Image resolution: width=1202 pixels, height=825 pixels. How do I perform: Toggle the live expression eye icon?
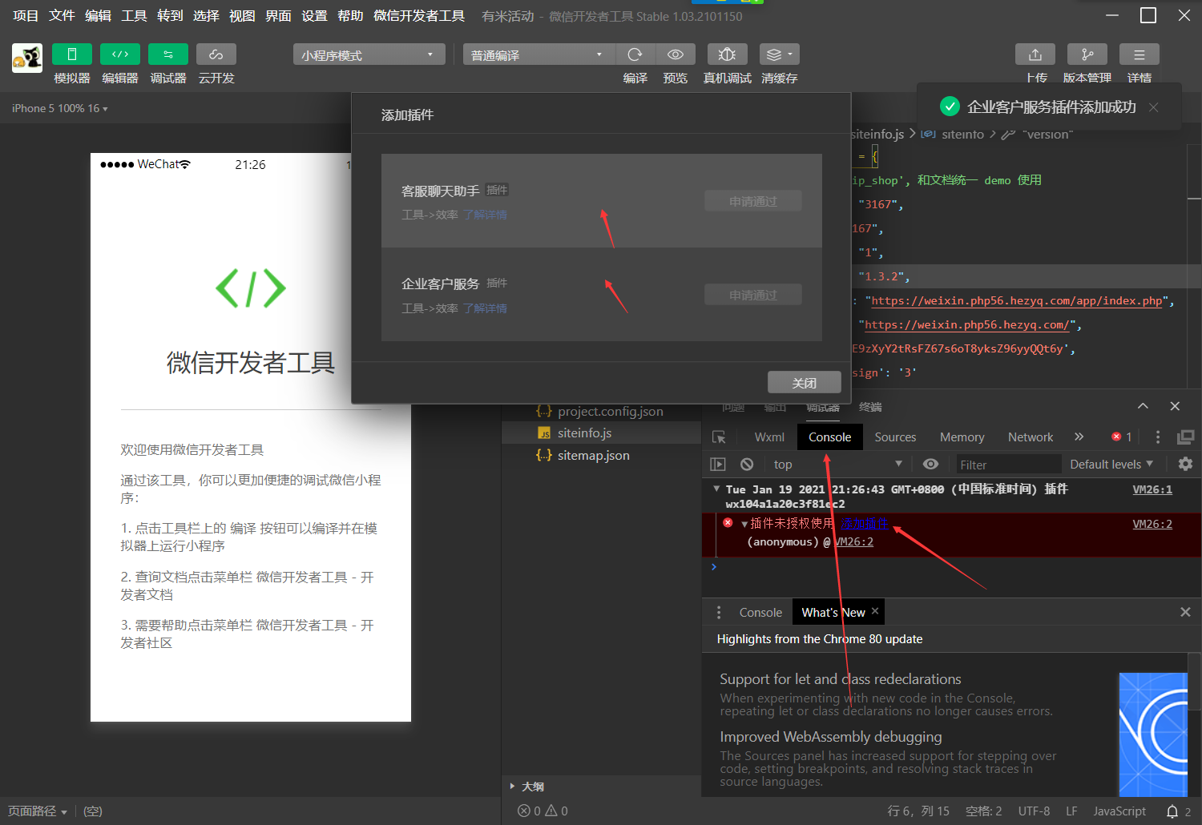930,464
